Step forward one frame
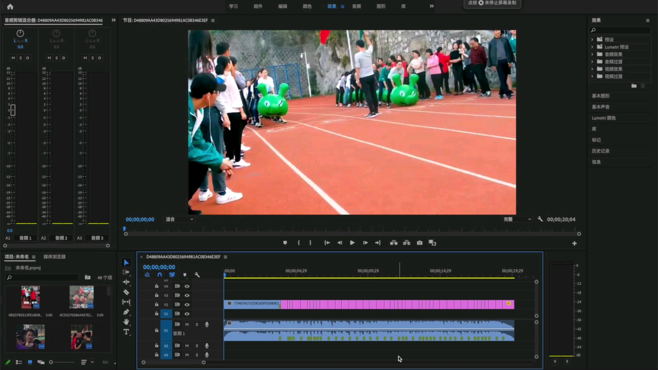This screenshot has width=658, height=370. [x=365, y=243]
